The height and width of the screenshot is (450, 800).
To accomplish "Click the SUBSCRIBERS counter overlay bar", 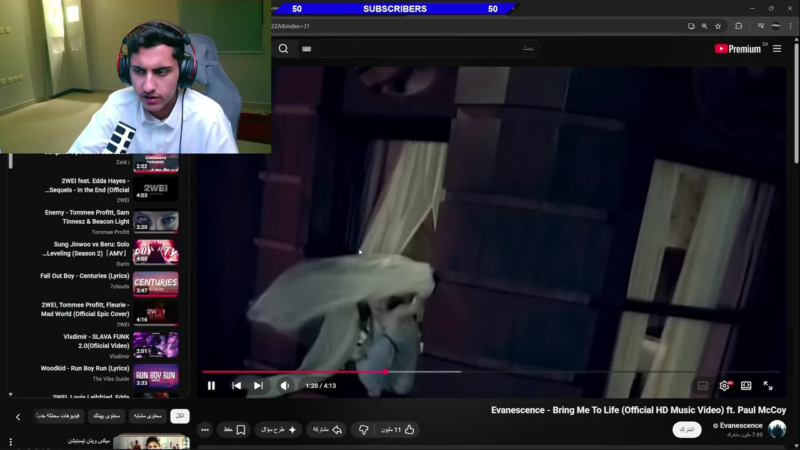I will (x=394, y=9).
